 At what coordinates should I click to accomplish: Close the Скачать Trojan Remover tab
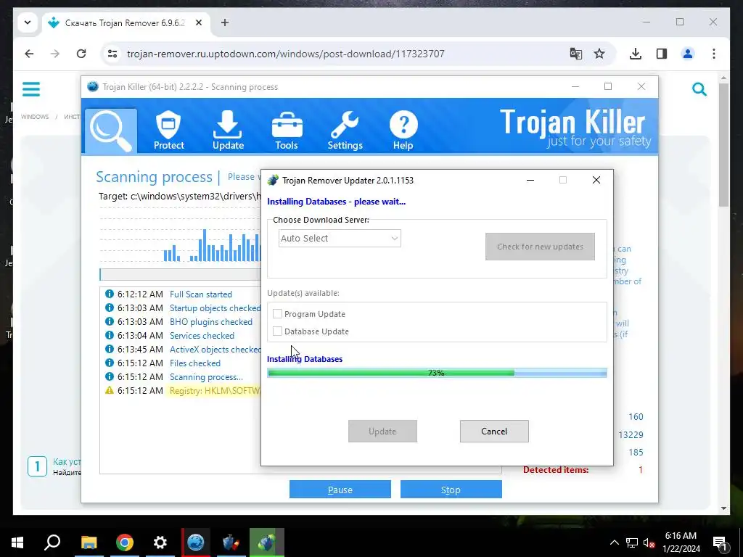[x=199, y=22]
